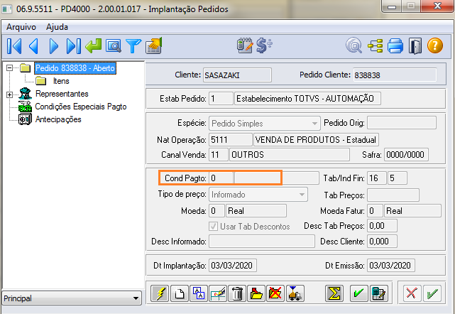Click the Estab Pedido field showing 1
Screen dimensions: 455x314
(221, 99)
